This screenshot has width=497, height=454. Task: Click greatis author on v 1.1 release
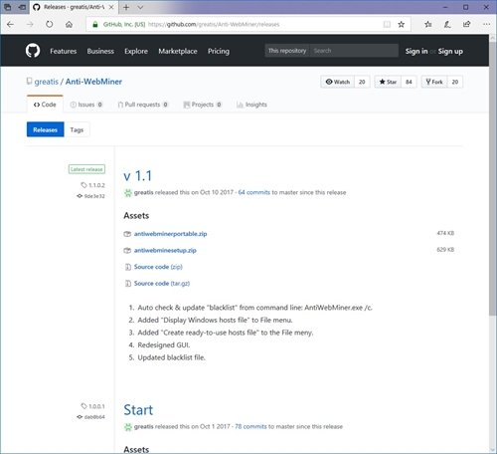[143, 192]
